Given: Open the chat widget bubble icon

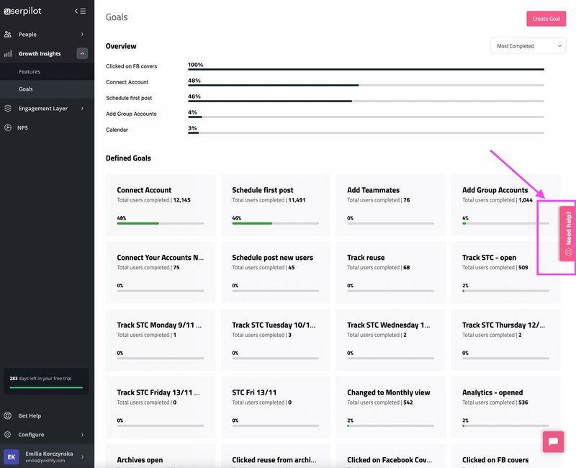Looking at the screenshot, I should tap(553, 441).
